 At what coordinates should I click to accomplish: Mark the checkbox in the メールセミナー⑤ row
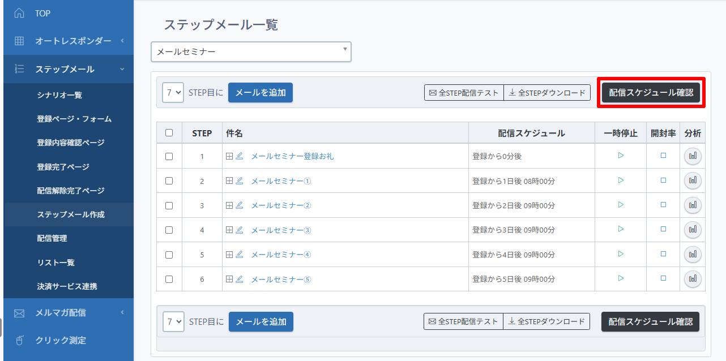[169, 280]
